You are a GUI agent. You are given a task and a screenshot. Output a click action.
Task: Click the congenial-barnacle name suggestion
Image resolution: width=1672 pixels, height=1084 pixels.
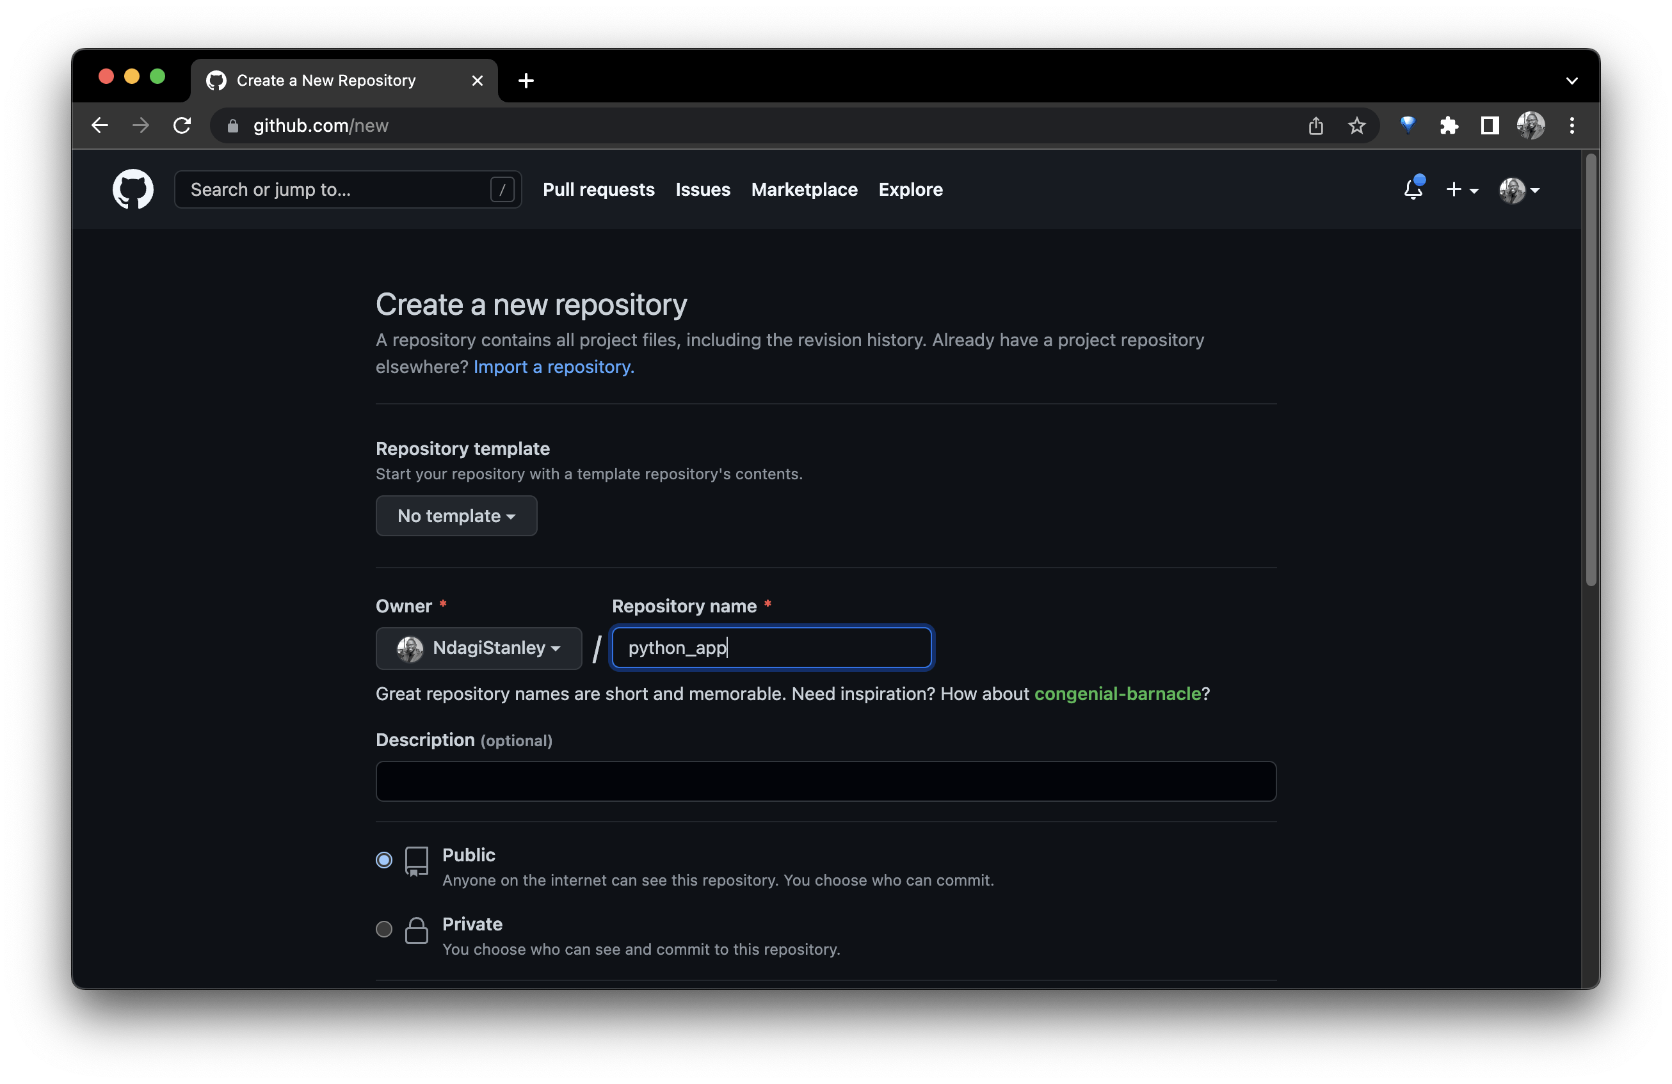1117,694
